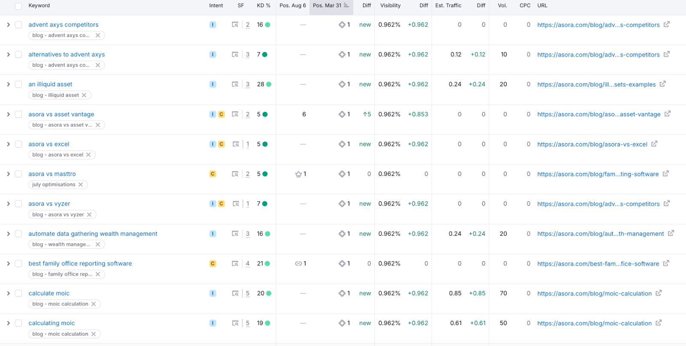Open SERP features icon for asora vs excel
686x346 pixels.
click(x=236, y=144)
